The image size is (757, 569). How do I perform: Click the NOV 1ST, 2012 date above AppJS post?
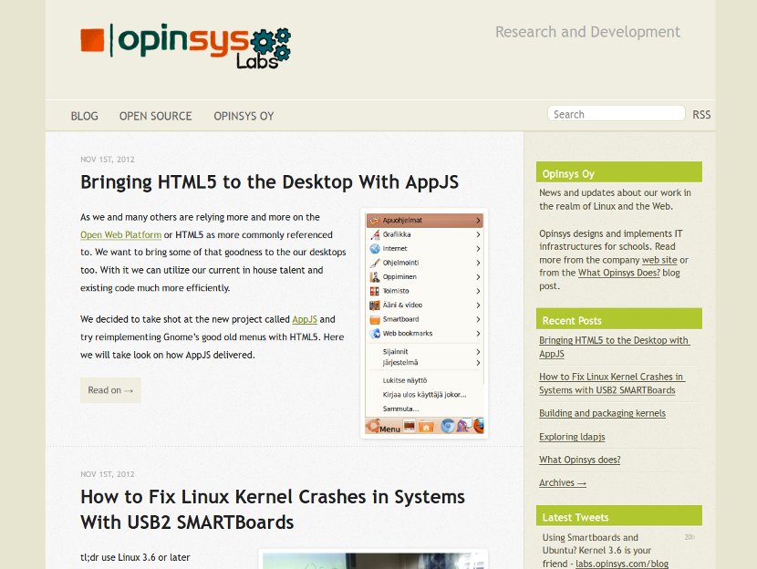pos(108,160)
